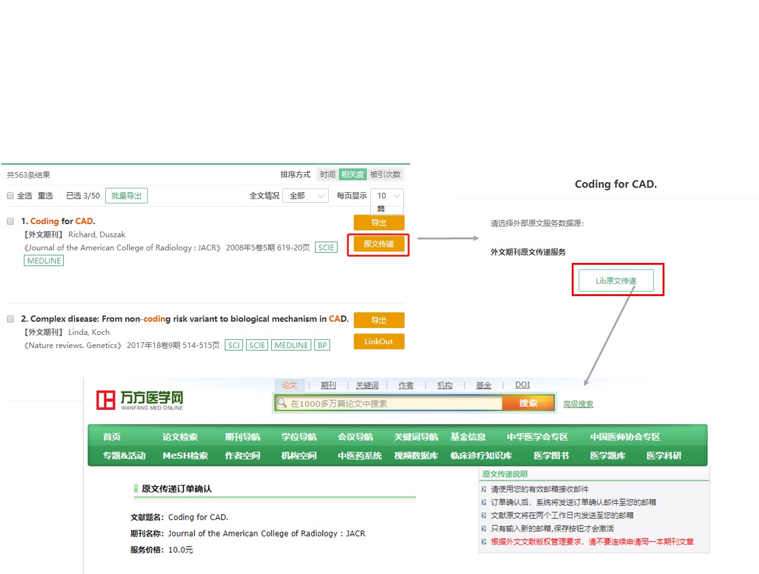759x574 pixels.
Task: Click the magnifier icon in search box
Action: tap(282, 404)
